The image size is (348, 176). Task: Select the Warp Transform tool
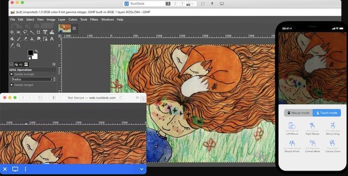click(52, 32)
